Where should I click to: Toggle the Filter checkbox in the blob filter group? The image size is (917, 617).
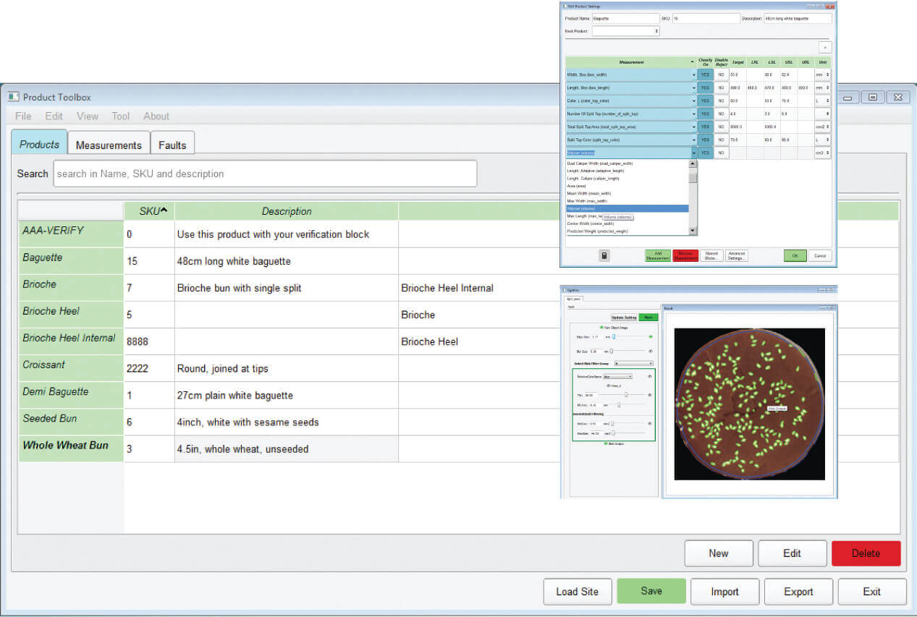coord(608,386)
